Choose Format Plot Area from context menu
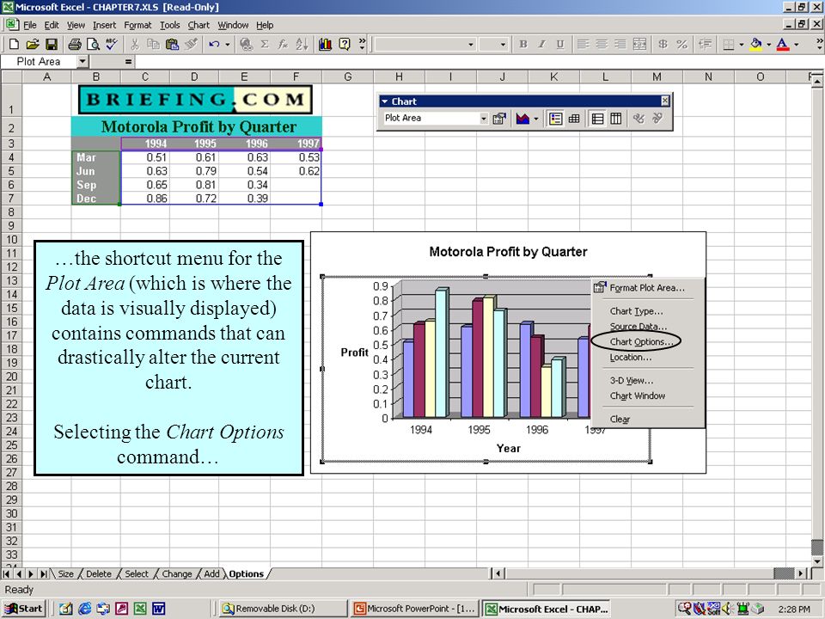The image size is (825, 619). point(647,288)
